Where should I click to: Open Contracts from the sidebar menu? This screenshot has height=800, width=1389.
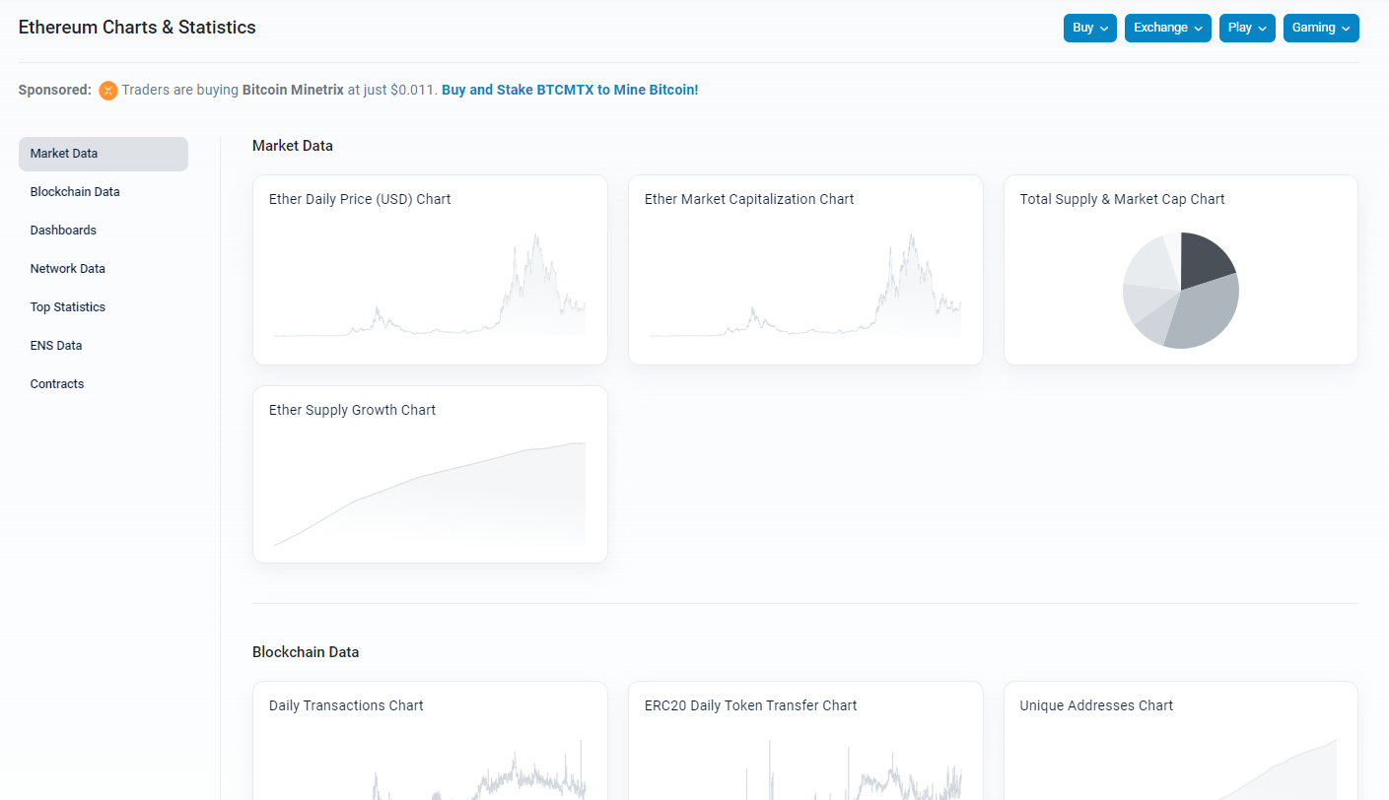pos(57,384)
